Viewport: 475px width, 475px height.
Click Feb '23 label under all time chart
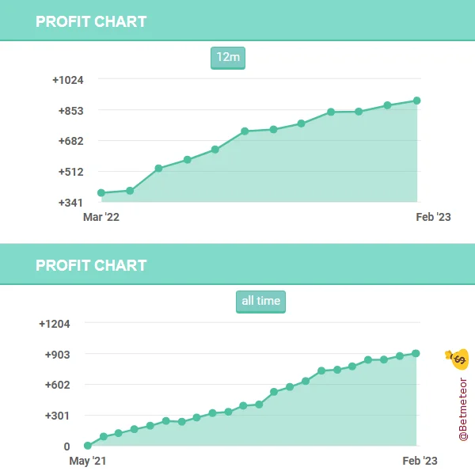pyautogui.click(x=420, y=462)
